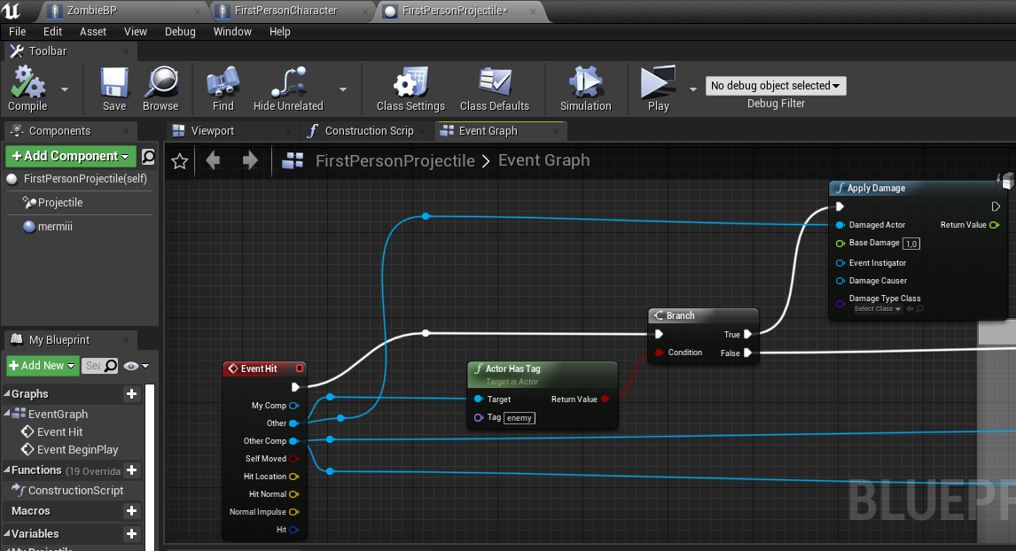Screen dimensions: 1016x551
Task: Toggle the favorite star for this graph
Action: [179, 160]
